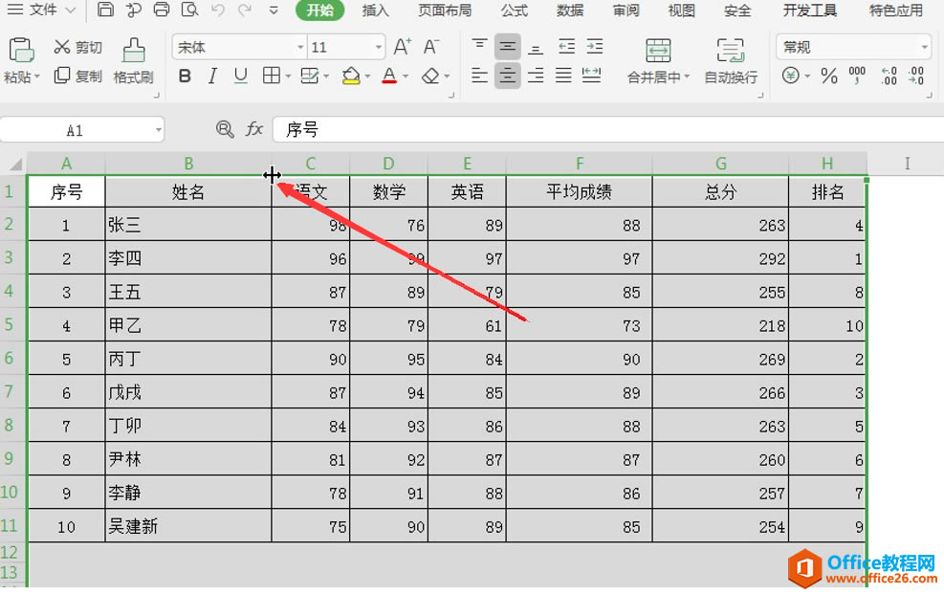Click the Save icon in quick toolbar
The image size is (944, 595).
pyautogui.click(x=105, y=10)
